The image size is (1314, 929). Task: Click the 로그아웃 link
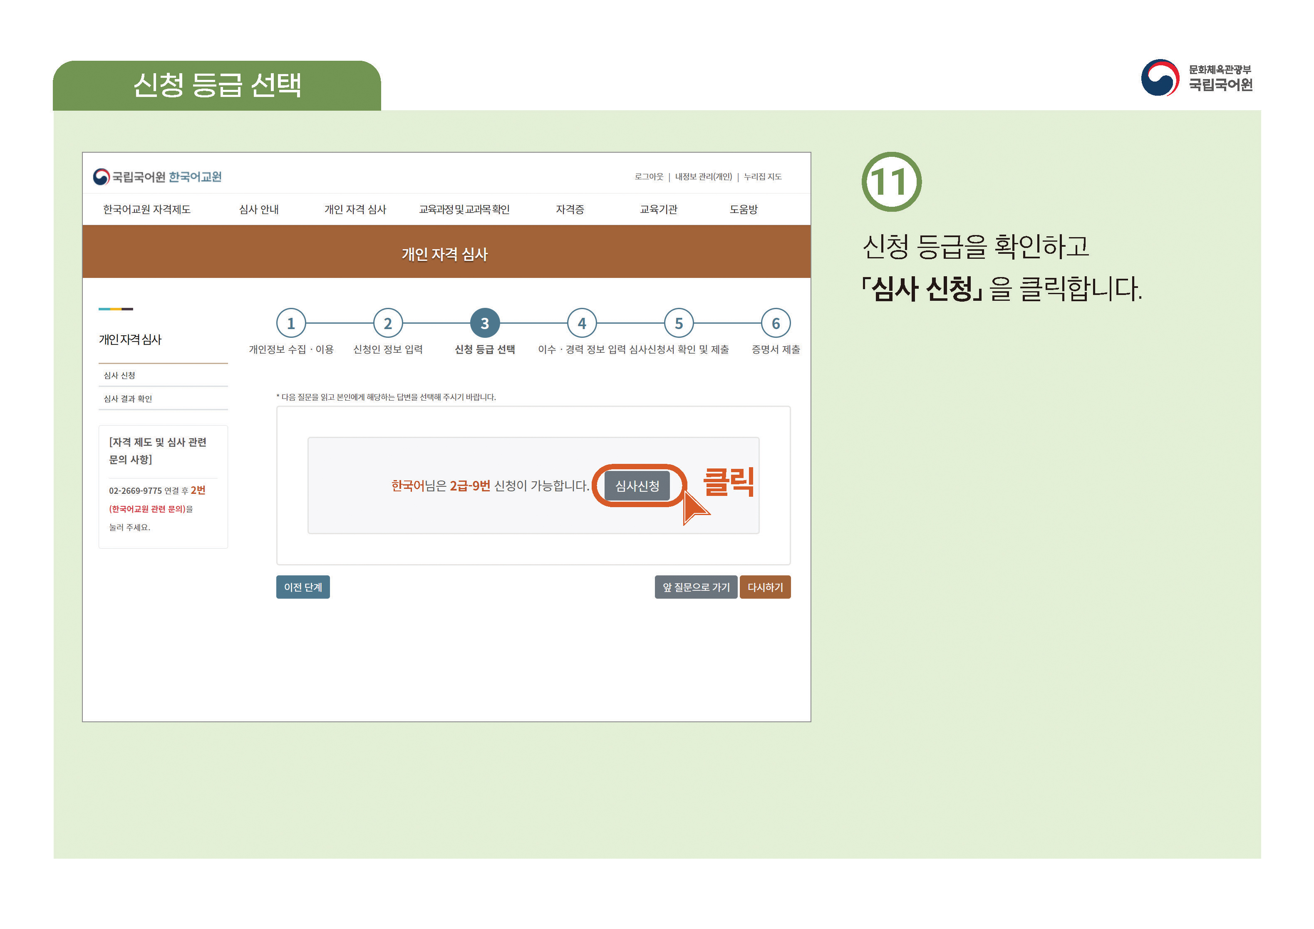pyautogui.click(x=648, y=177)
